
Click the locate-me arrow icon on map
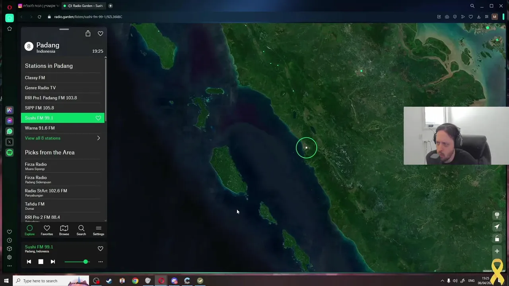(x=497, y=227)
